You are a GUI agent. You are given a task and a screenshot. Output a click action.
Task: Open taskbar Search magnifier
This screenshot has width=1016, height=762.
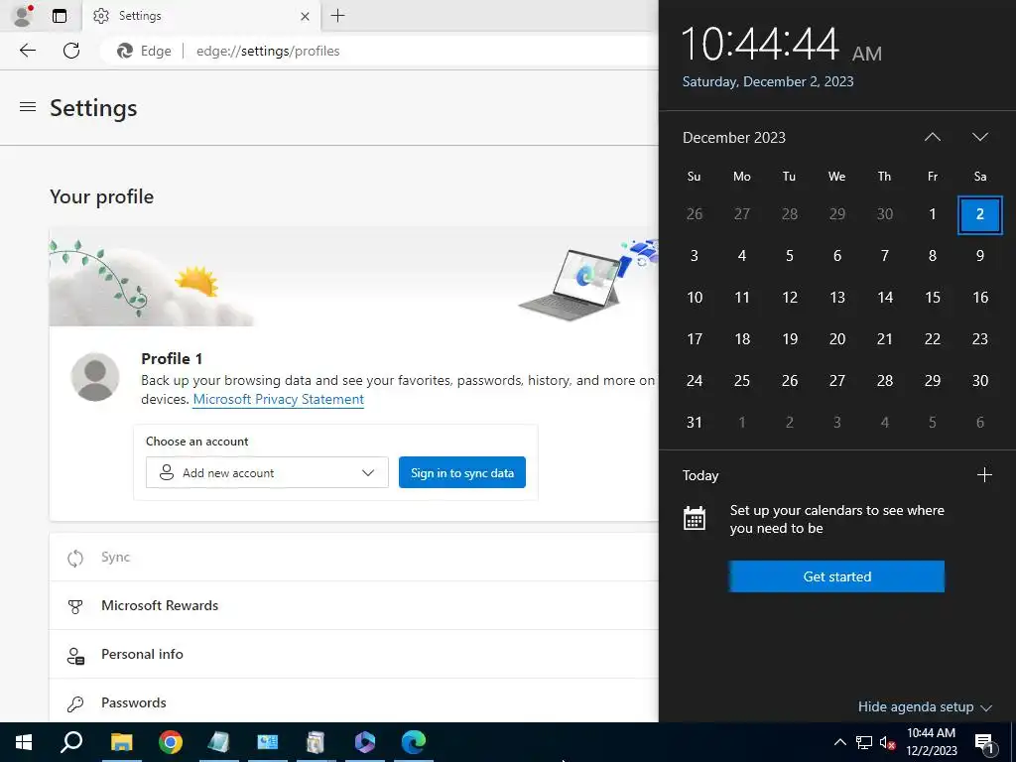[x=71, y=742]
